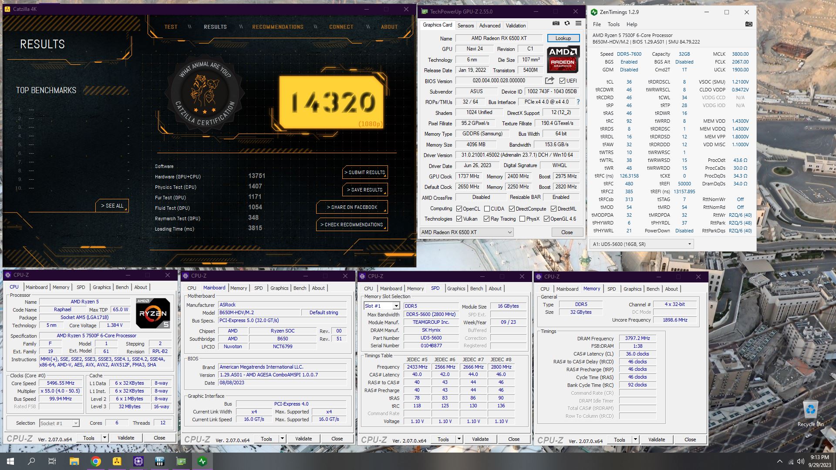Open File Explorer from the taskbar
The image size is (836, 470).
coord(74,461)
